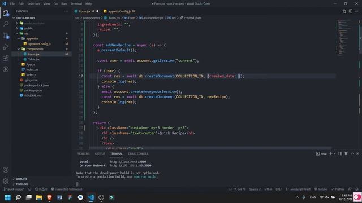
Task: Open terminal launch profile dropdown arrow
Action: point(334,153)
